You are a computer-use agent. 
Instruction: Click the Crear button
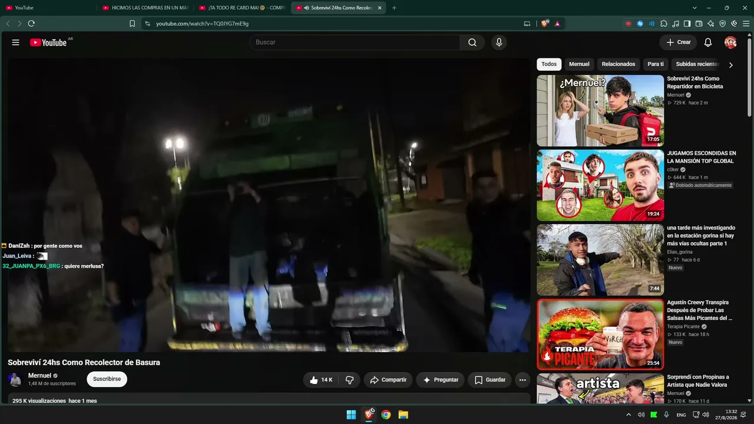(x=678, y=42)
